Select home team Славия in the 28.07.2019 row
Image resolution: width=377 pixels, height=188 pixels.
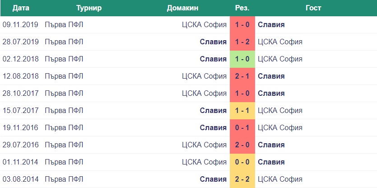coord(213,42)
